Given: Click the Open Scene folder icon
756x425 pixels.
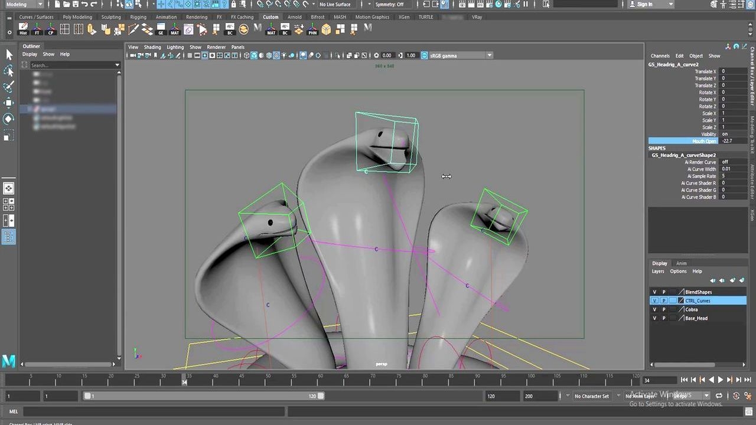Looking at the screenshot, I should tap(67, 4).
